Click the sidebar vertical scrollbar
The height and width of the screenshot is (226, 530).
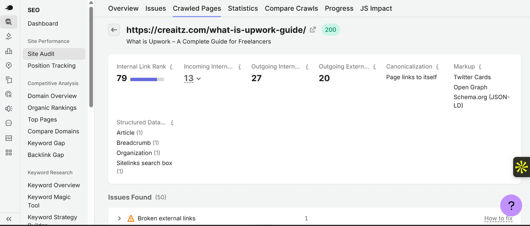tap(91, 57)
